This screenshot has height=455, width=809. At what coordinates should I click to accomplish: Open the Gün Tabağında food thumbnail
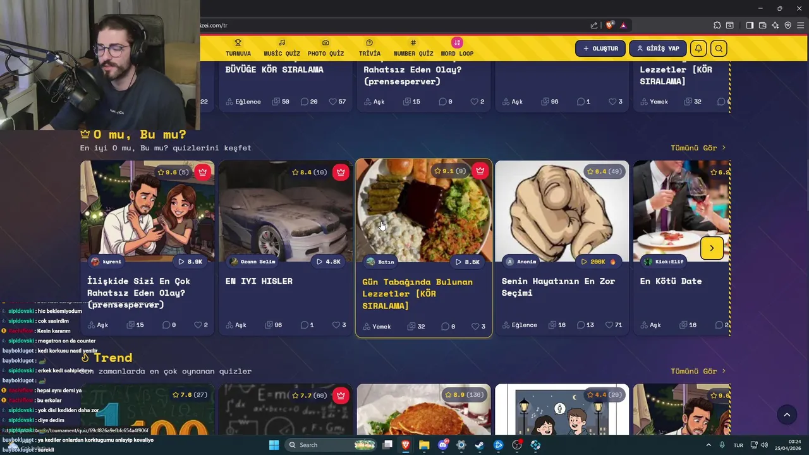click(x=424, y=211)
